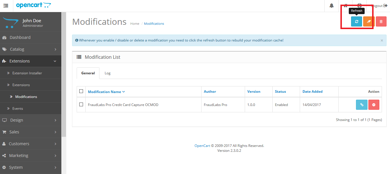Viewport: 390px width, 174px height.
Task: Dismiss the blue info alert banner
Action: point(382,41)
